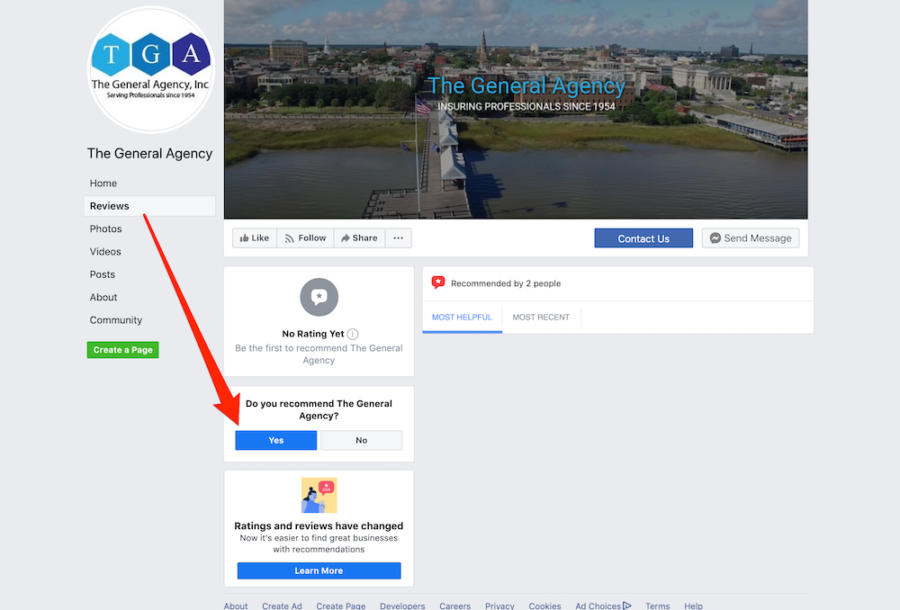Choose No for the recommendation question
The image size is (900, 610).
[x=362, y=440]
